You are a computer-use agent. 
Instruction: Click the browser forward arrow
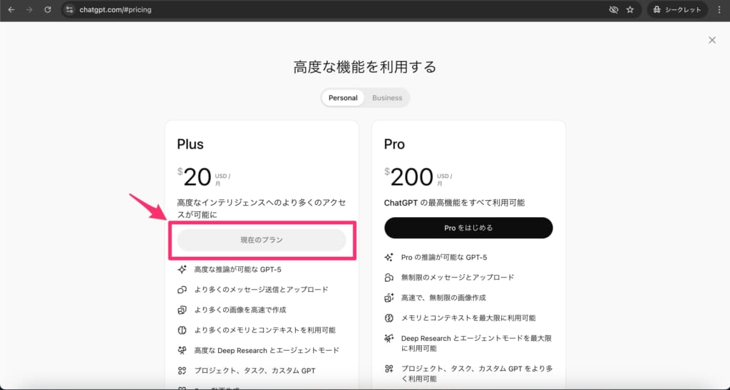(29, 10)
